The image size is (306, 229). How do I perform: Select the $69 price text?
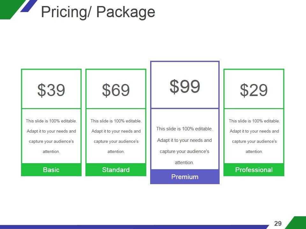pos(116,90)
